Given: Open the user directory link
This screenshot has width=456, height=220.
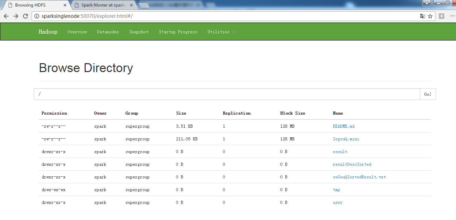Looking at the screenshot, I should (337, 202).
